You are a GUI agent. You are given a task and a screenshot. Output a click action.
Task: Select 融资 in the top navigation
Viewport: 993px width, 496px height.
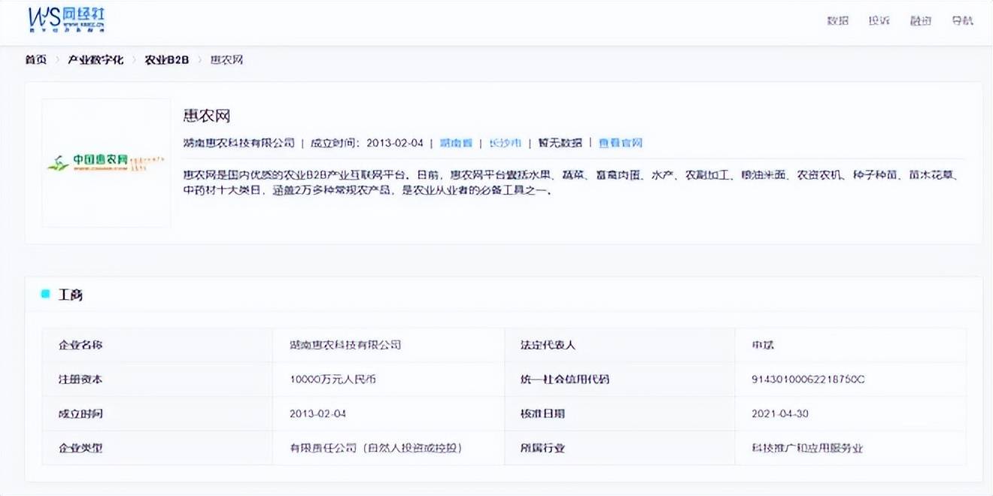[x=921, y=21]
